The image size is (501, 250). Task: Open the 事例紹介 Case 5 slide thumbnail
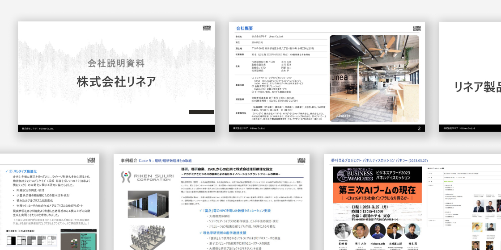tap(212, 202)
